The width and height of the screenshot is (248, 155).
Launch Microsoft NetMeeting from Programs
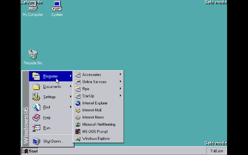[98, 125]
